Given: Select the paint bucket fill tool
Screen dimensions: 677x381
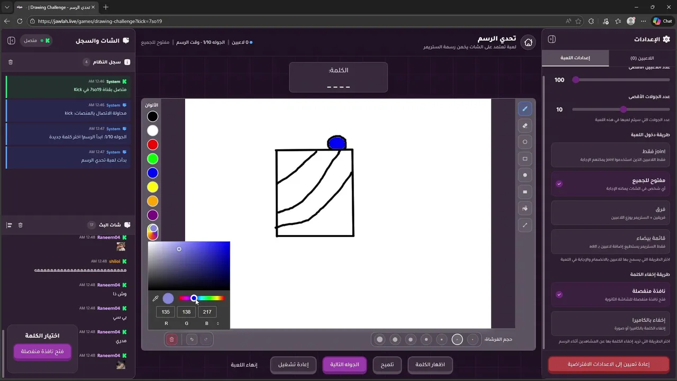Looking at the screenshot, I should click(x=525, y=208).
